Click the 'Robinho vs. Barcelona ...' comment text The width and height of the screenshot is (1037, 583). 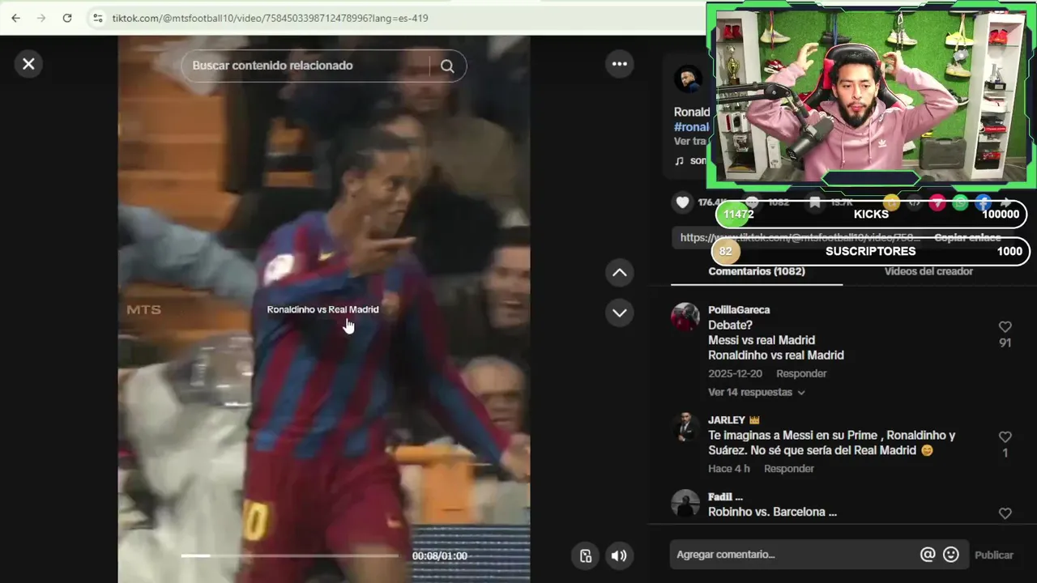pyautogui.click(x=773, y=512)
